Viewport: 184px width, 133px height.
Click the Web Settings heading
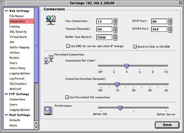[19, 11]
